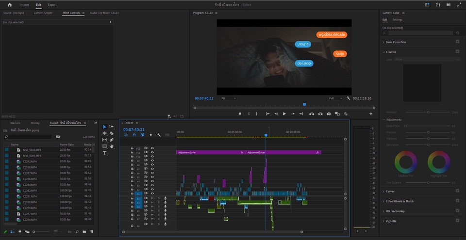
Task: Expand the Curves section
Action: [390, 191]
